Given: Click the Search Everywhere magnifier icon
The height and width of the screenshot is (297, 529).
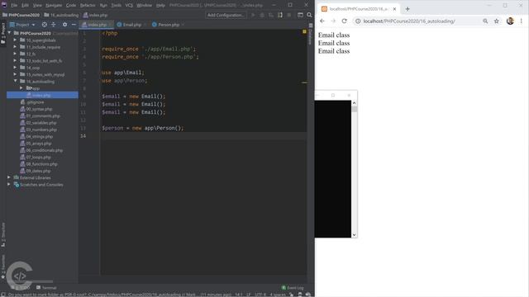Looking at the screenshot, I should [309, 15].
